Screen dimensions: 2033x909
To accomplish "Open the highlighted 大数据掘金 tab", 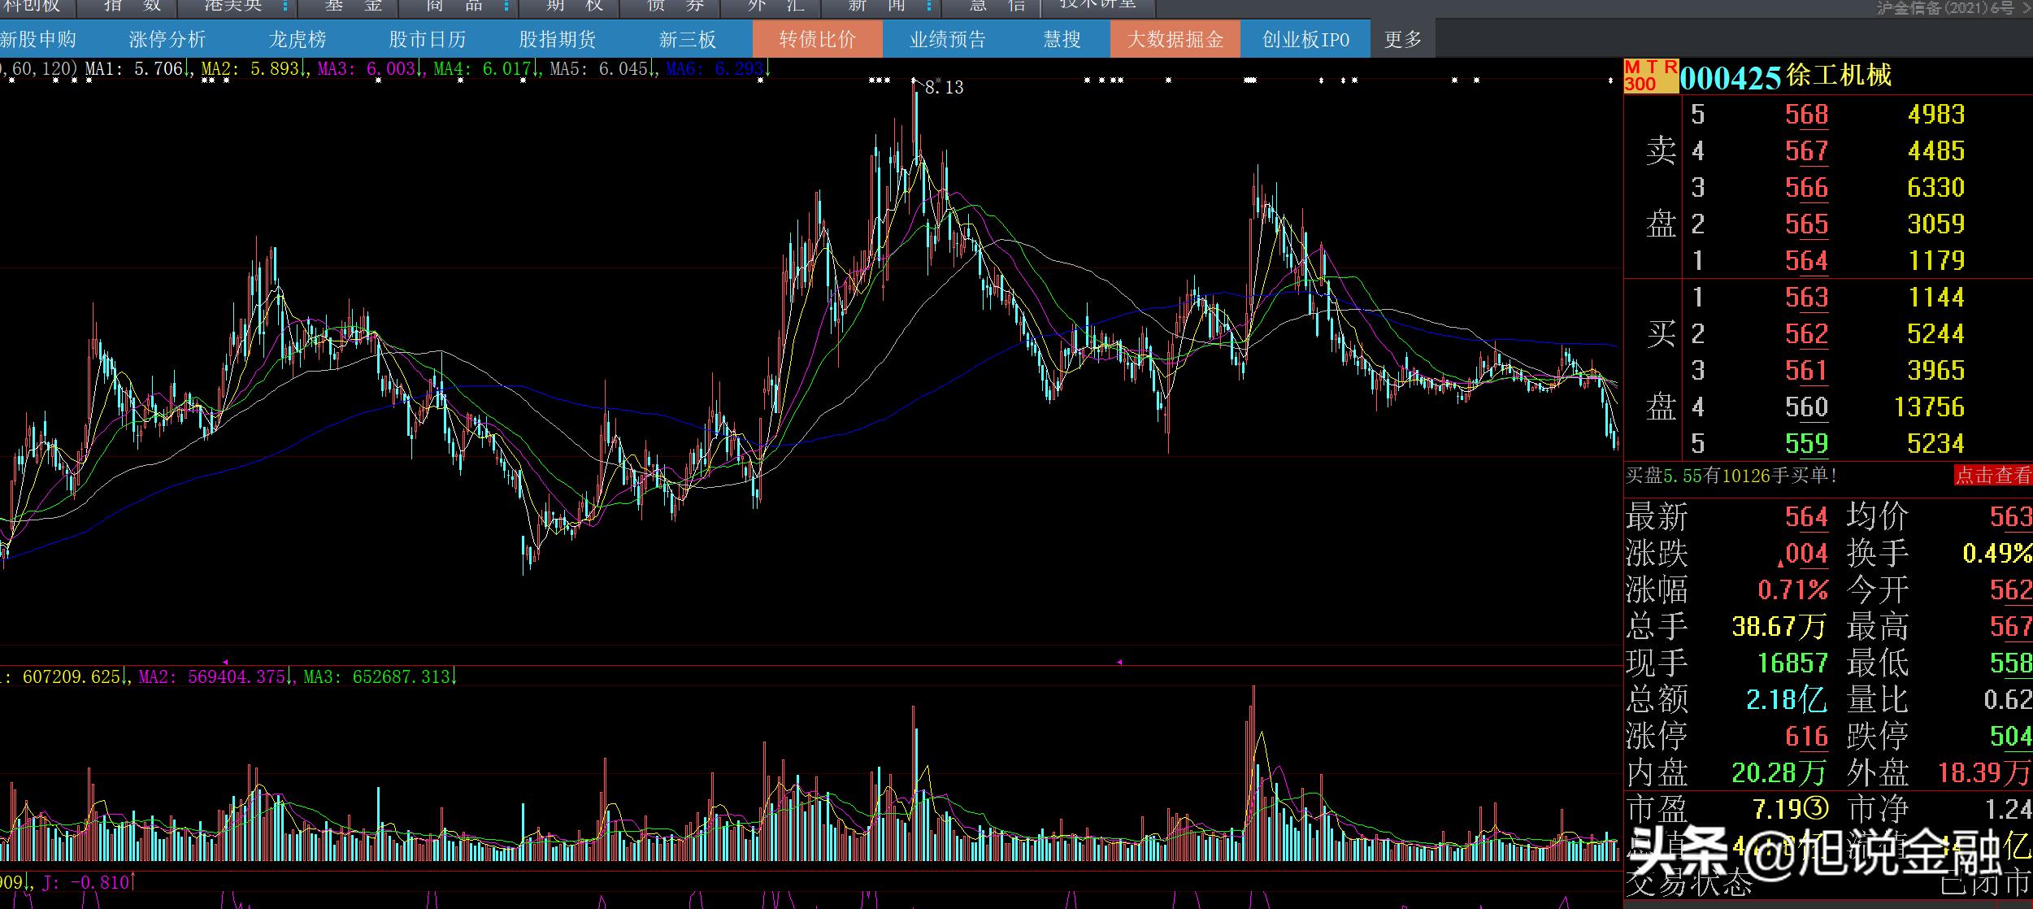I will click(x=1175, y=39).
